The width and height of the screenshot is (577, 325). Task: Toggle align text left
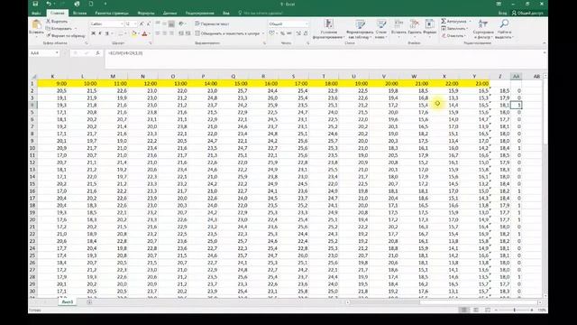[158, 33]
